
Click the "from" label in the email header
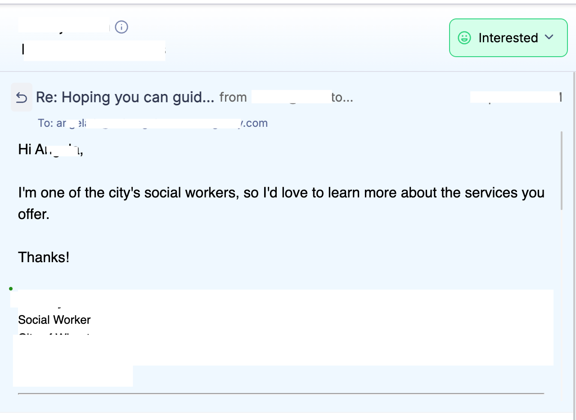(x=233, y=97)
